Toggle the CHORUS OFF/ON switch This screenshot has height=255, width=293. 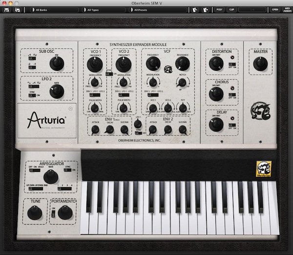(x=232, y=95)
